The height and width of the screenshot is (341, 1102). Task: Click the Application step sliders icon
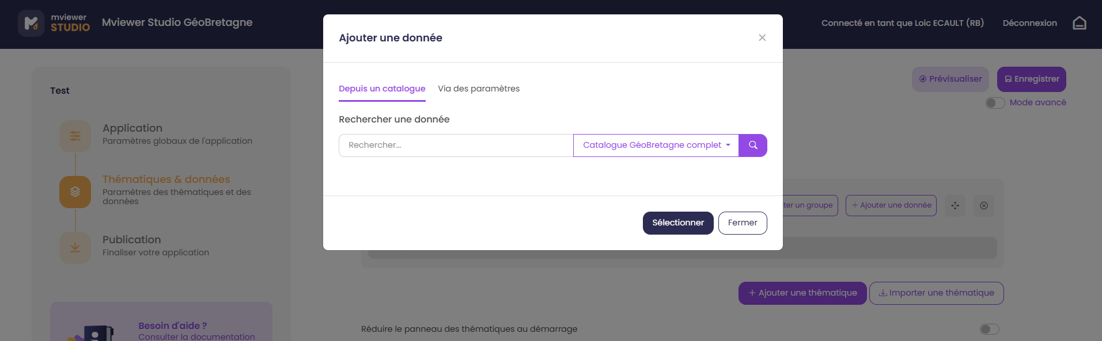(75, 136)
